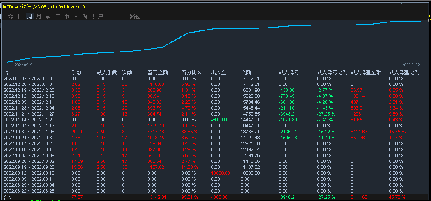
Task: Click the 最大手数 column header
Action: click(x=107, y=72)
